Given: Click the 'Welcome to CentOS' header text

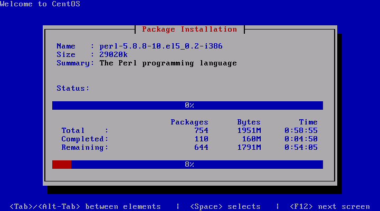Looking at the screenshot, I should click(40, 4).
